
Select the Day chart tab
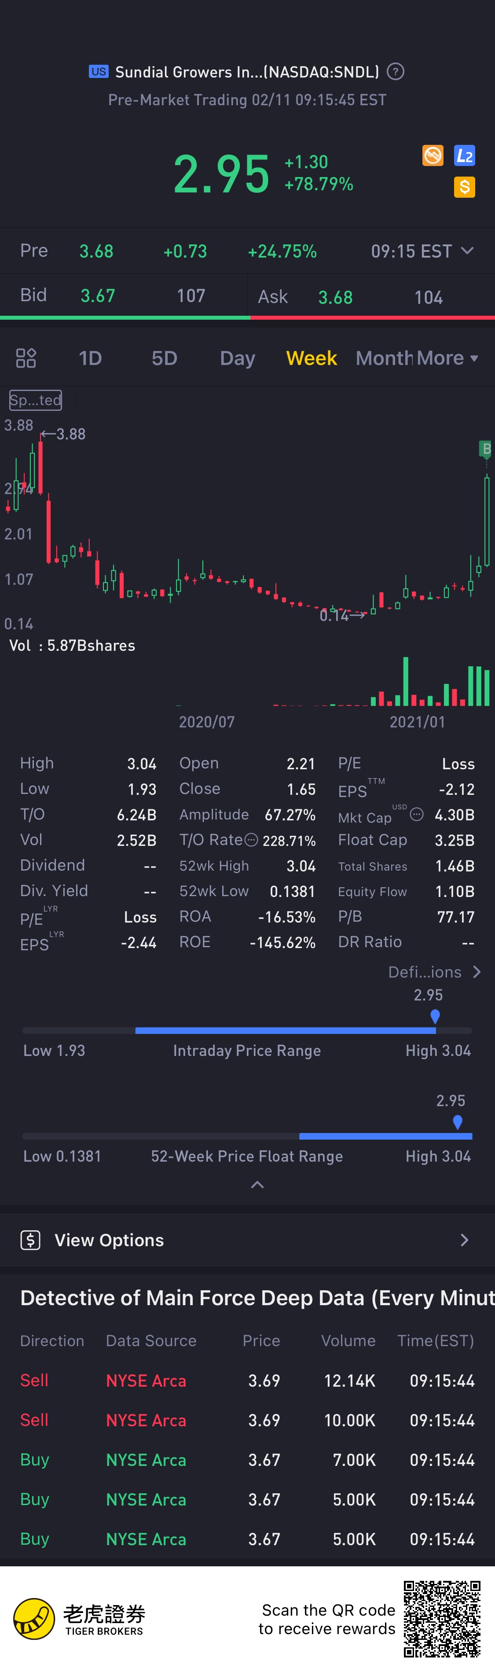point(238,358)
